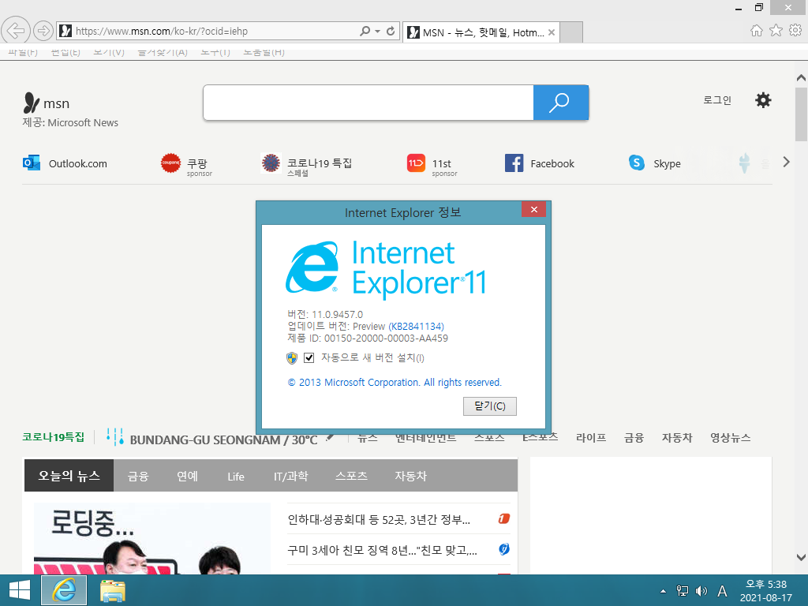Click the URL in the address bar

point(162,32)
